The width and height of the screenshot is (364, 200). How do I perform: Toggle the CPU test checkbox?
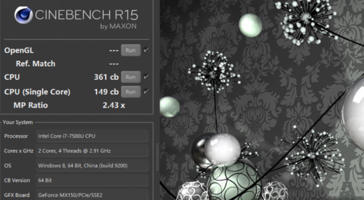point(146,77)
